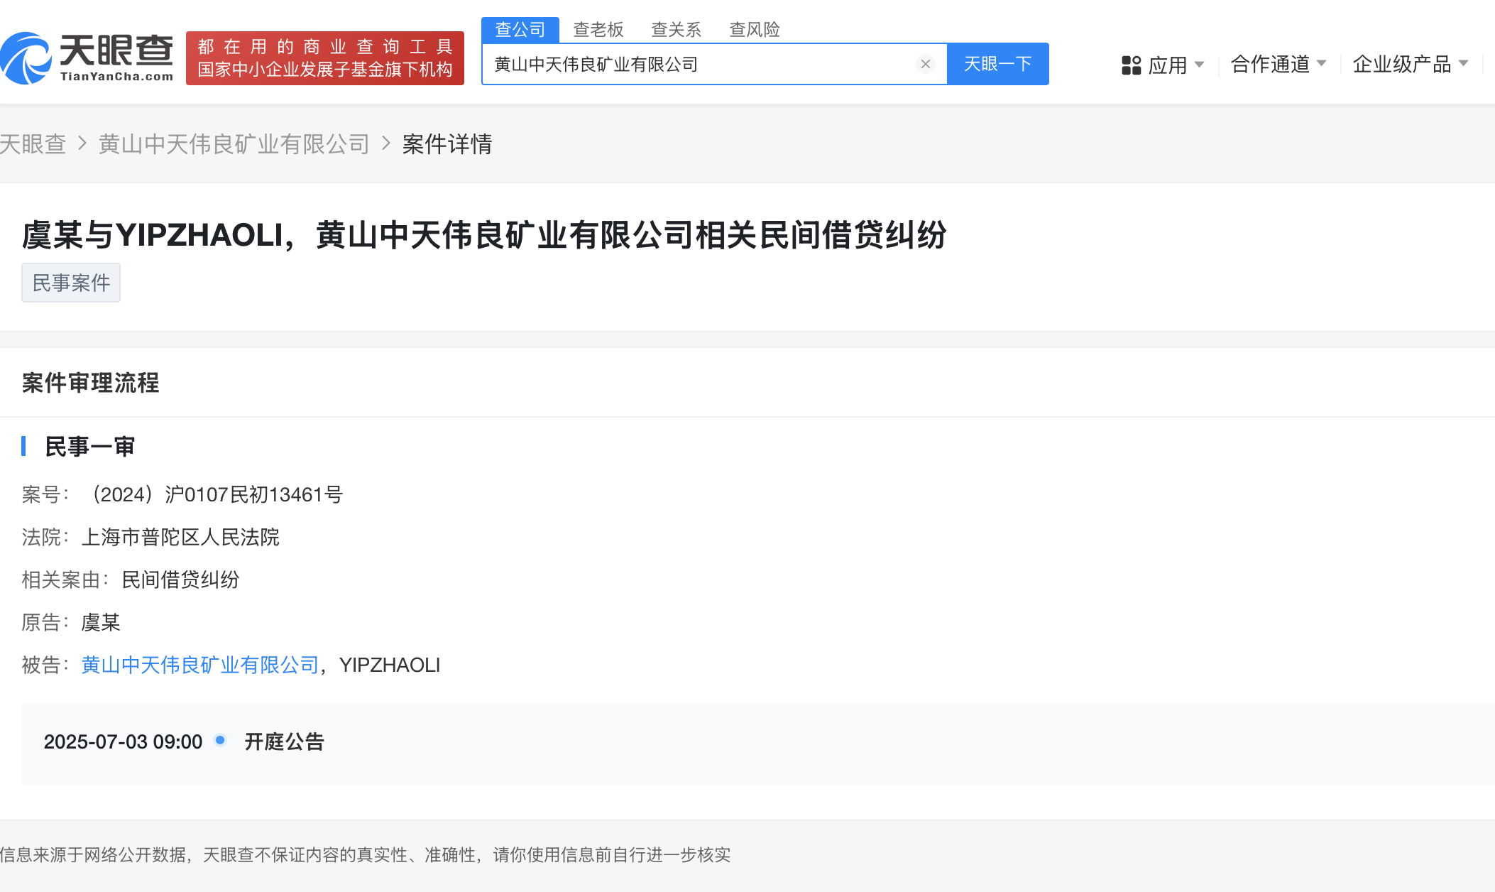Switch to the 查关系 tab
This screenshot has height=892, width=1495.
[676, 30]
